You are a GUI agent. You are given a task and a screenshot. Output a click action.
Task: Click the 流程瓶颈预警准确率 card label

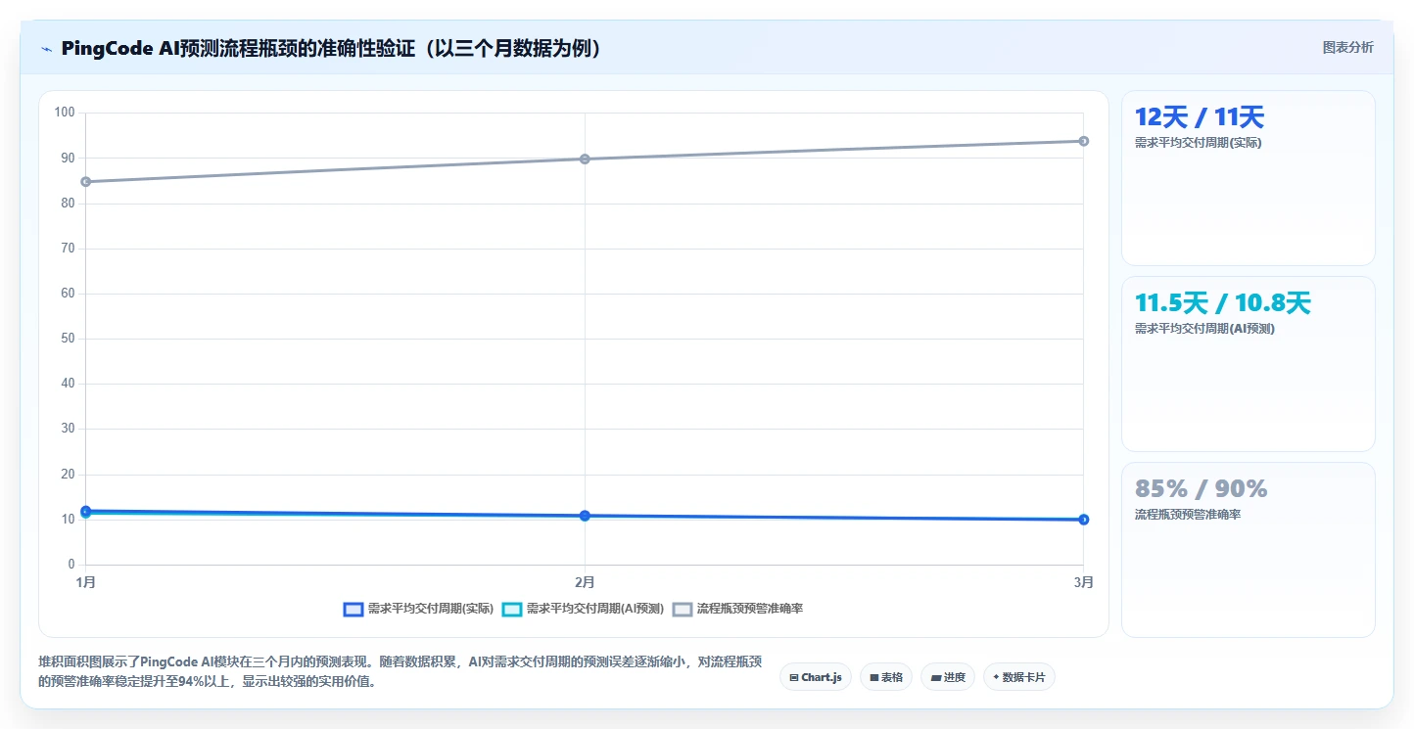point(1188,514)
